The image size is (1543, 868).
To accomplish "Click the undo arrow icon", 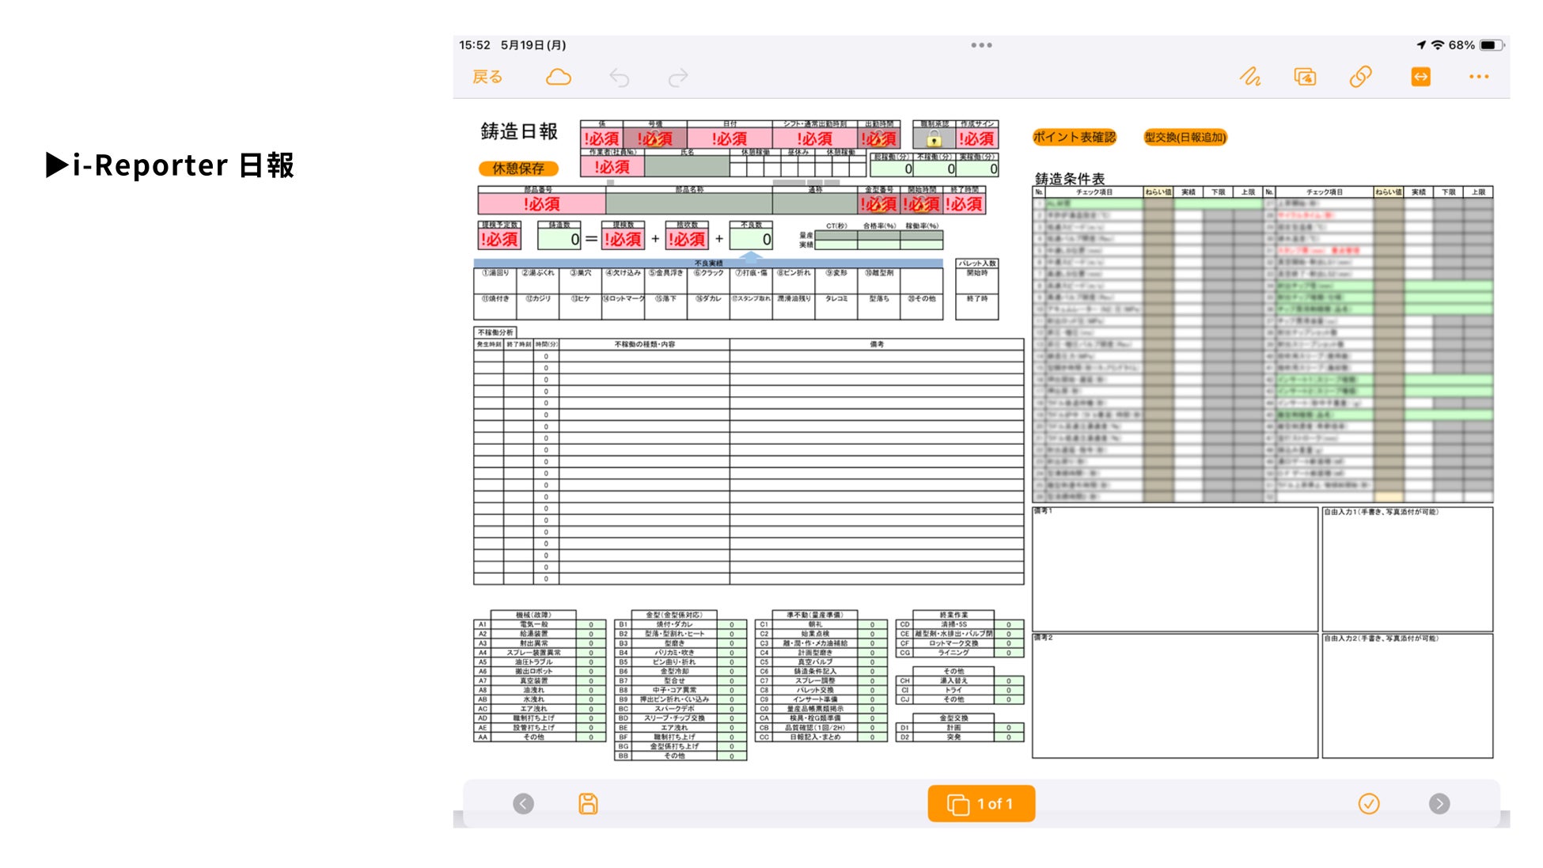I will tap(620, 78).
